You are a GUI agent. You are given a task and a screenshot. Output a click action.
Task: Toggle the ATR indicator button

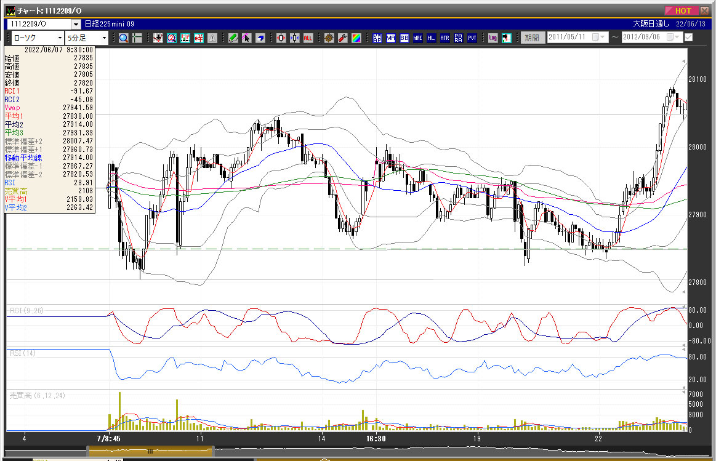tap(444, 38)
